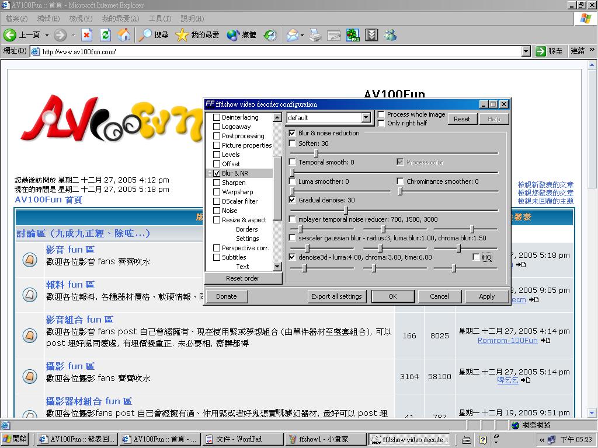Screen dimensions: 598x448
Task: Click the ICQ Pro toolbar icon
Action: coord(352,35)
